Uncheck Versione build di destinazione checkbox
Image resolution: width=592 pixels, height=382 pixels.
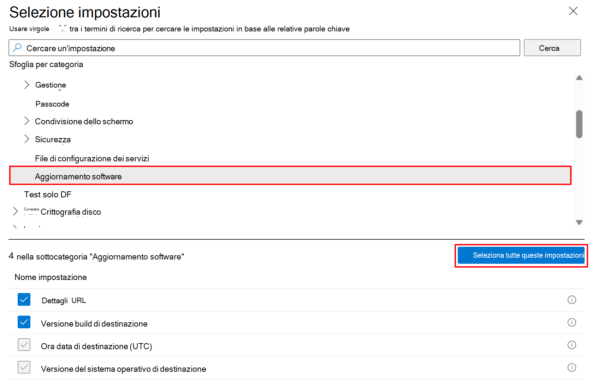24,322
